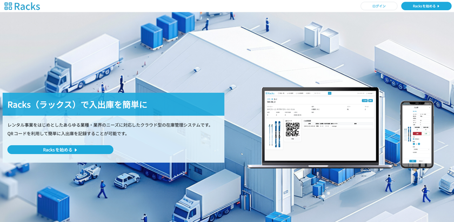The image size is (454, 222).
Task: Open the ログイン login page
Action: (379, 6)
